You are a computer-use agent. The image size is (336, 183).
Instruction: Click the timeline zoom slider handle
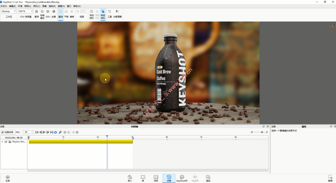[x=262, y=132]
